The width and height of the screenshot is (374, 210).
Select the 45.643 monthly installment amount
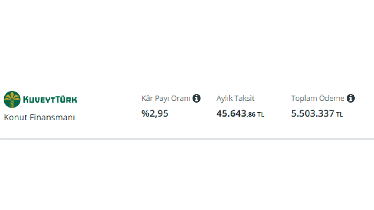coord(231,113)
